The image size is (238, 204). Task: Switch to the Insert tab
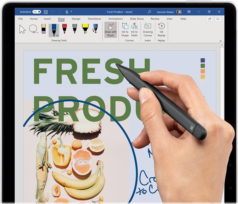pyautogui.click(x=47, y=19)
